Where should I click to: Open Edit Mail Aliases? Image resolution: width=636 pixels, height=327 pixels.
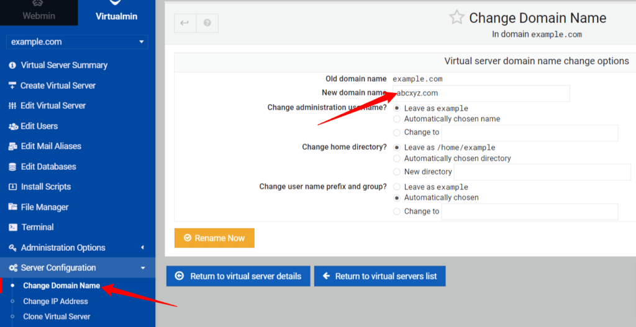pyautogui.click(x=51, y=146)
